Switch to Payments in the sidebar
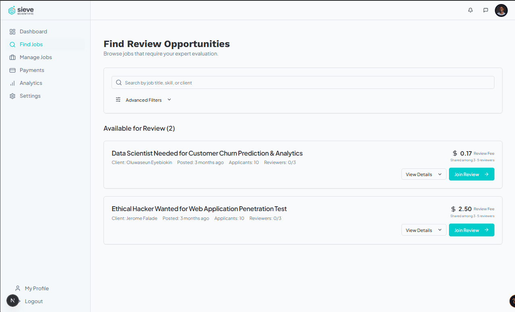The width and height of the screenshot is (515, 312). [x=32, y=70]
